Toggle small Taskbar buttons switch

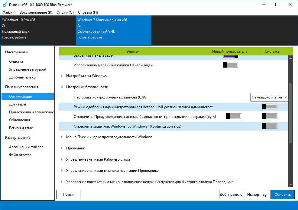pyautogui.click(x=231, y=65)
